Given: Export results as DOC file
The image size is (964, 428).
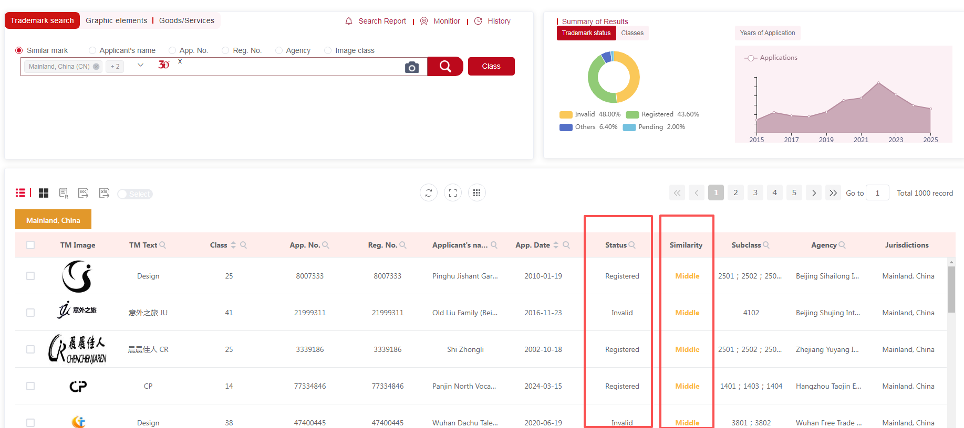Looking at the screenshot, I should pyautogui.click(x=83, y=193).
